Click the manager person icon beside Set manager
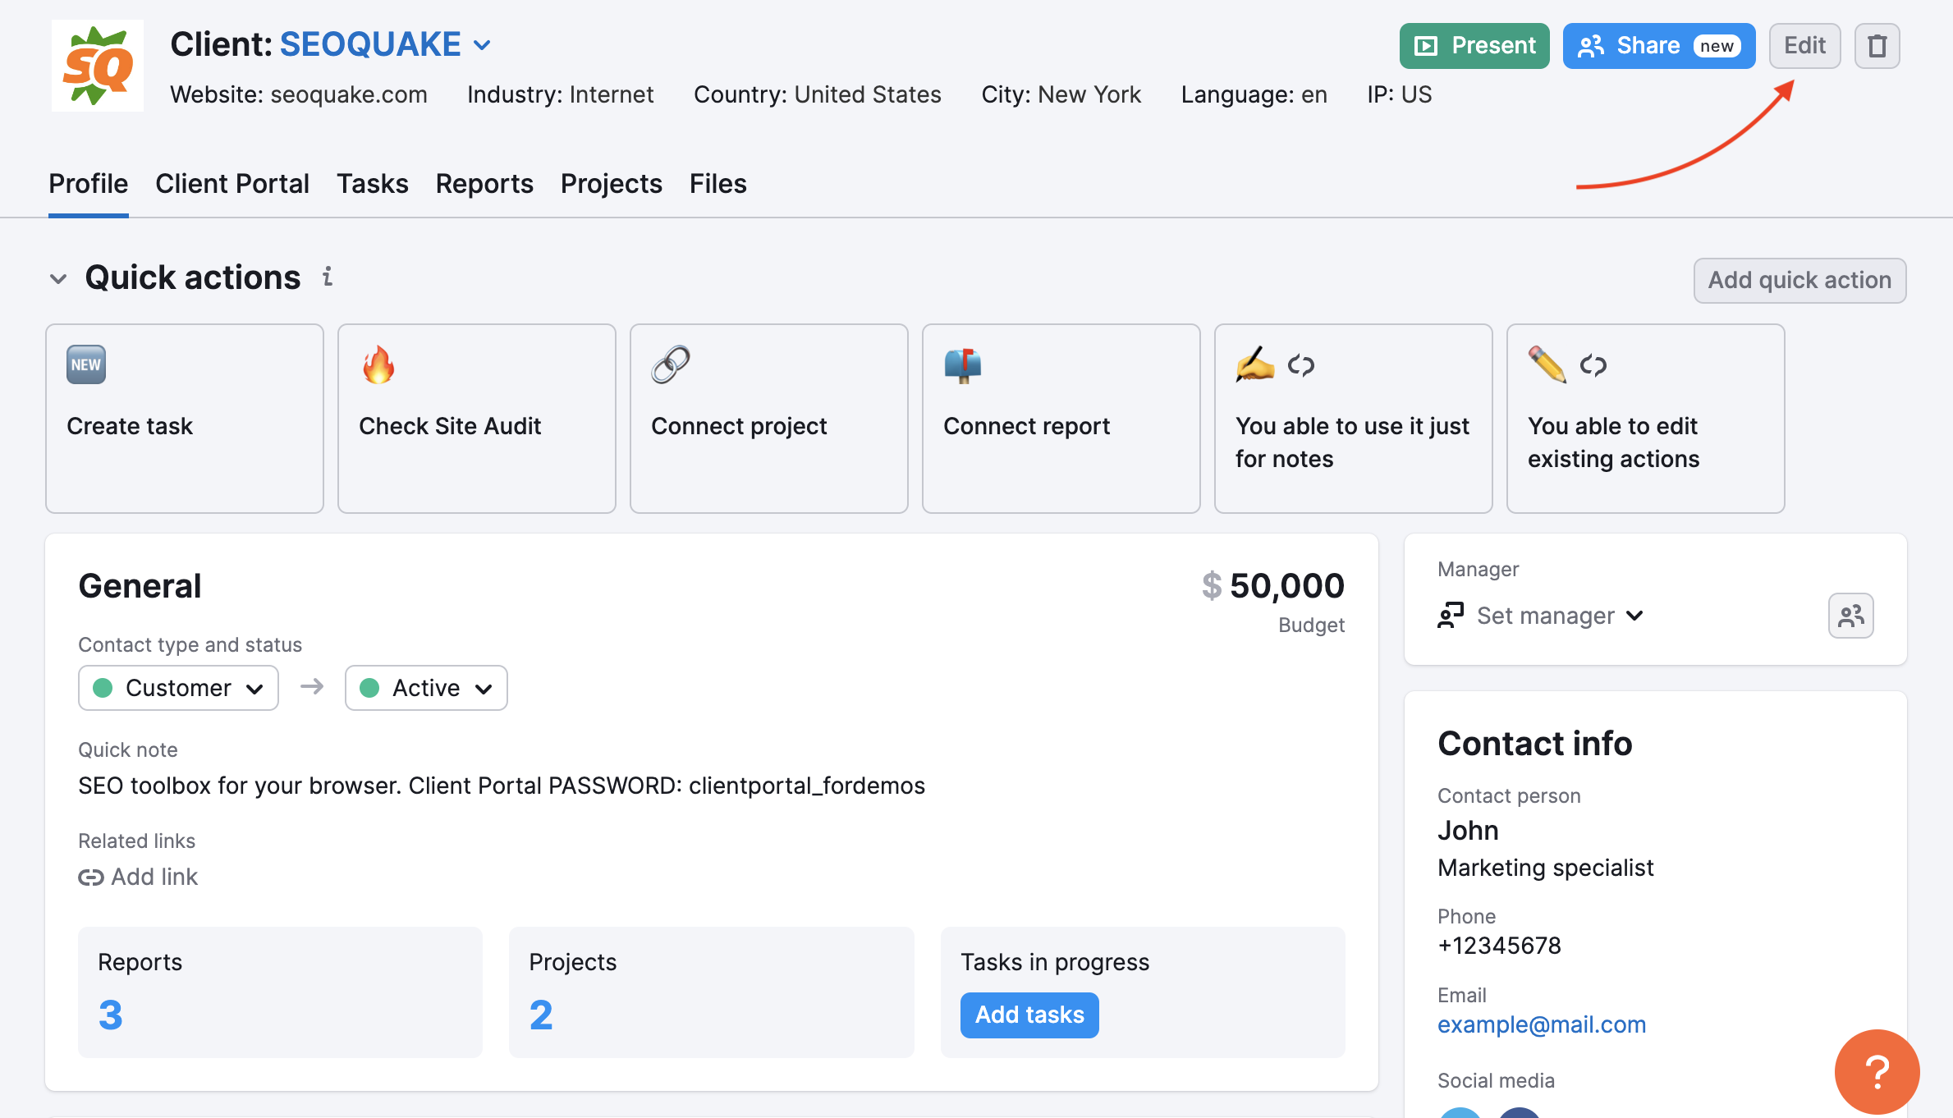Image resolution: width=1953 pixels, height=1118 pixels. [1451, 616]
